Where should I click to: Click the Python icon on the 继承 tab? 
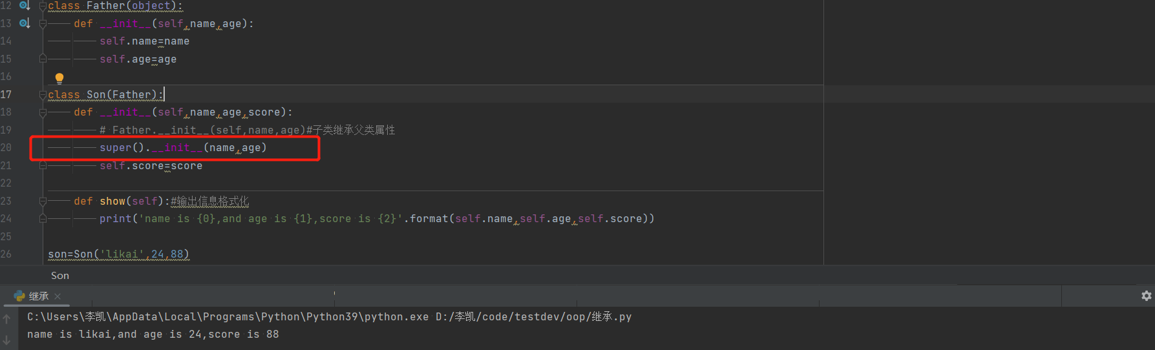click(19, 296)
